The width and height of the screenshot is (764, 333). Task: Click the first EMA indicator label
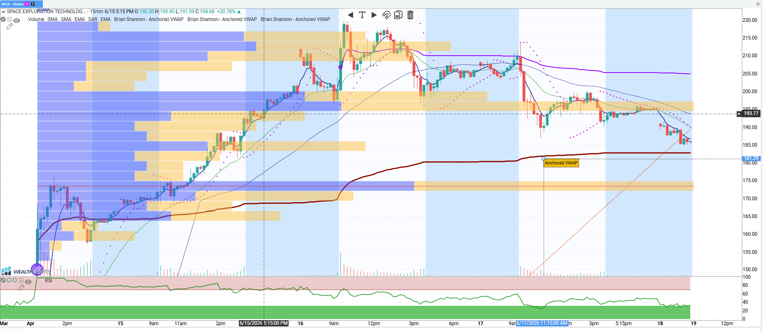(80, 19)
